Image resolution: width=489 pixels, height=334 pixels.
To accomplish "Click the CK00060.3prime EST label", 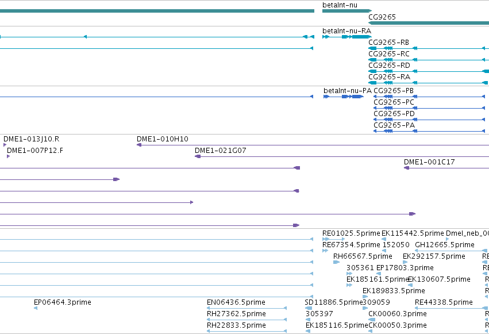I will click(398, 314).
